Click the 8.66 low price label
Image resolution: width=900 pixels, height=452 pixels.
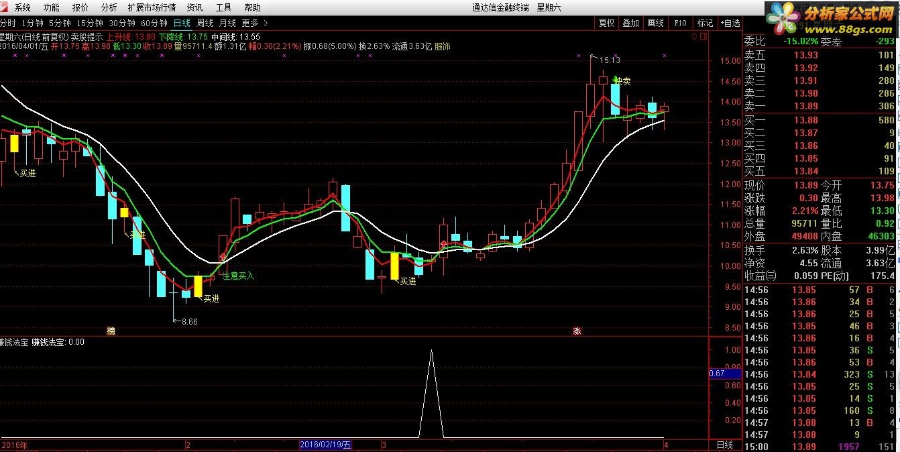click(189, 321)
